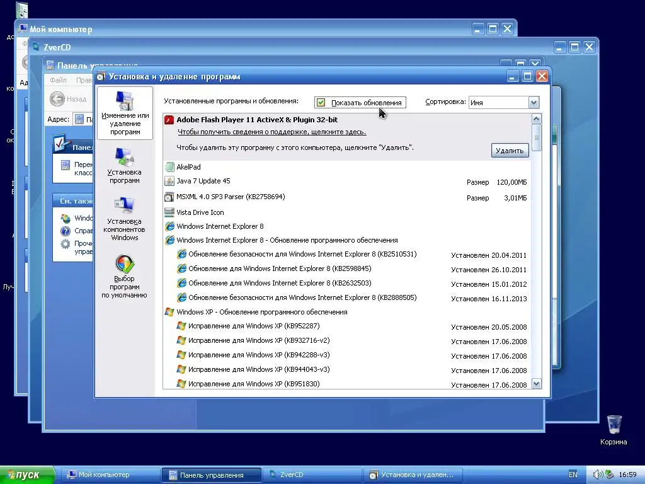Click install date 20.05.2008

point(509,327)
